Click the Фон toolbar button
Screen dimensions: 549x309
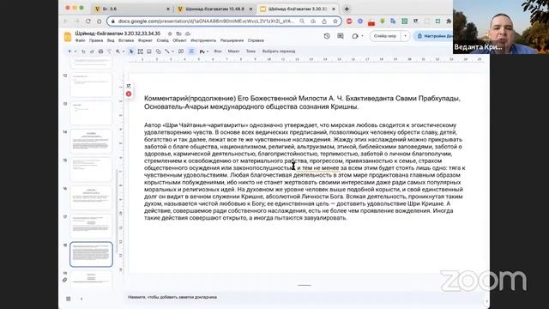click(218, 51)
